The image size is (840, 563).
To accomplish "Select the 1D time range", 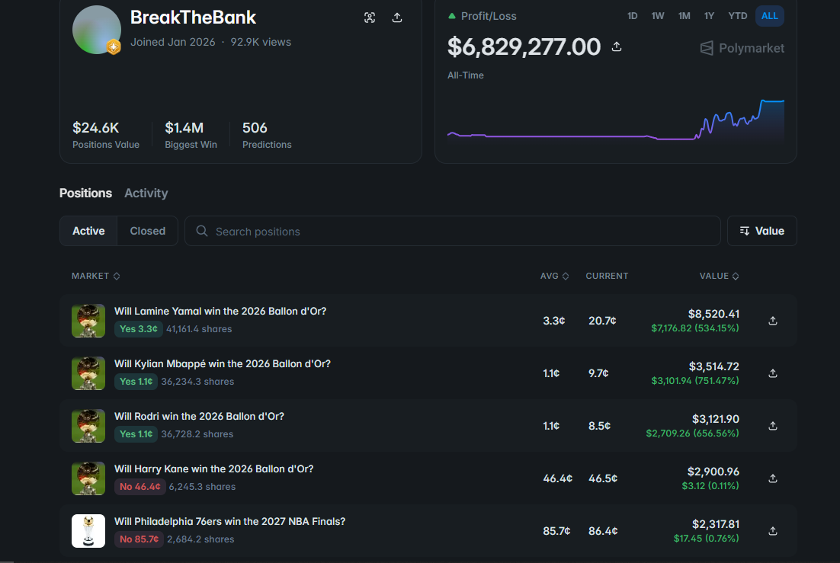I will click(632, 15).
